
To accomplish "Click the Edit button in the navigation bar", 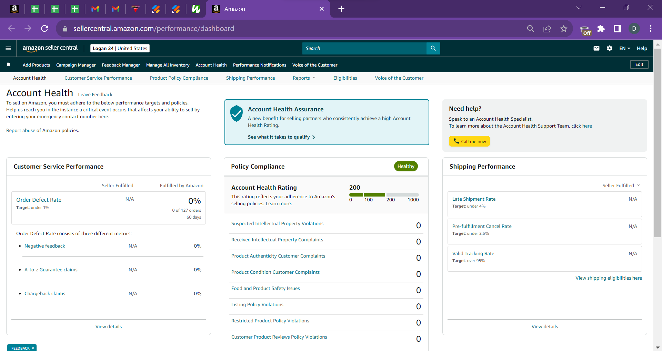I will (639, 64).
